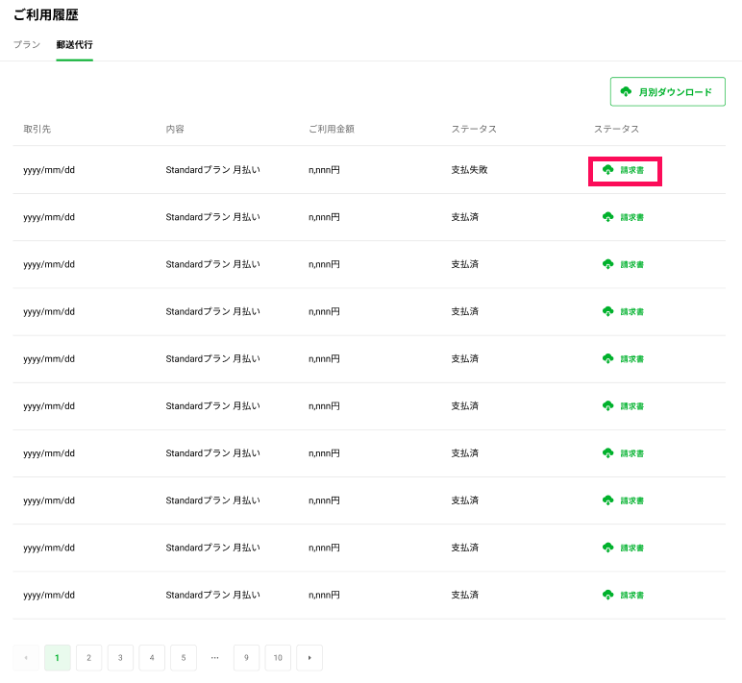Image resolution: width=742 pixels, height=683 pixels.
Task: Go to page 2 in pagination
Action: [x=88, y=658]
